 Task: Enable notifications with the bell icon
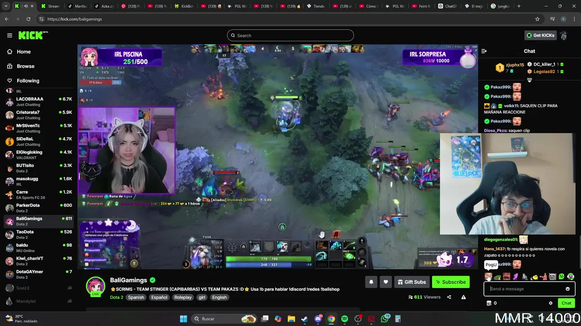[371, 282]
